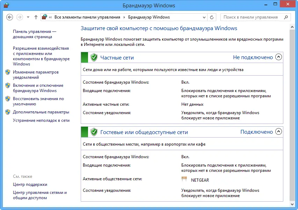Select Все элементы панели управления breadcrumb
This screenshot has height=210, width=298.
(87, 17)
